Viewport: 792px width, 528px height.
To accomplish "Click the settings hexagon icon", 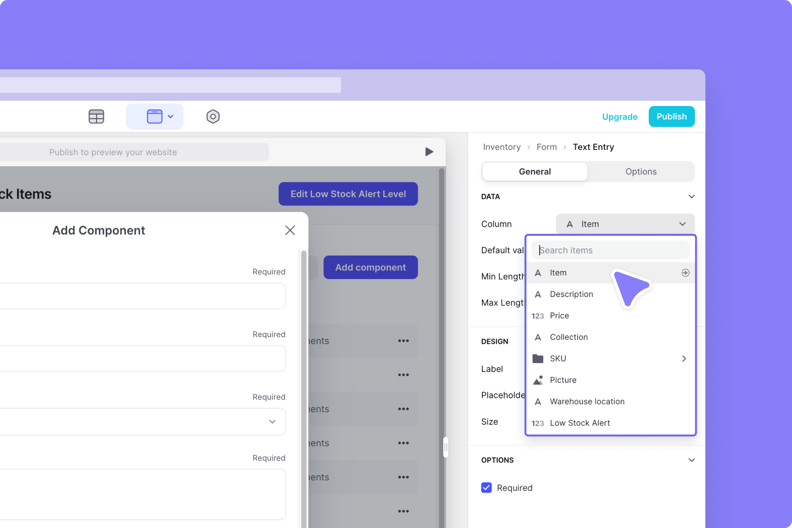I will pyautogui.click(x=213, y=116).
